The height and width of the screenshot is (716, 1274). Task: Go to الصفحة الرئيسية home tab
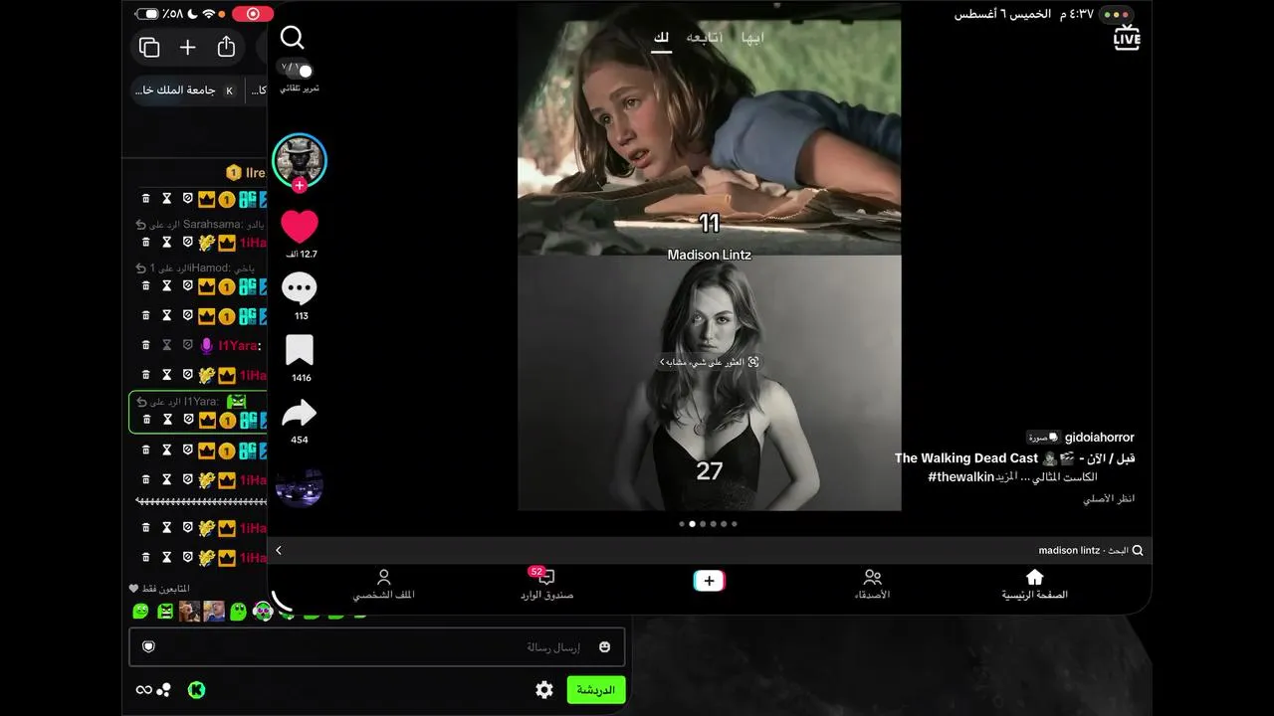[1034, 585]
